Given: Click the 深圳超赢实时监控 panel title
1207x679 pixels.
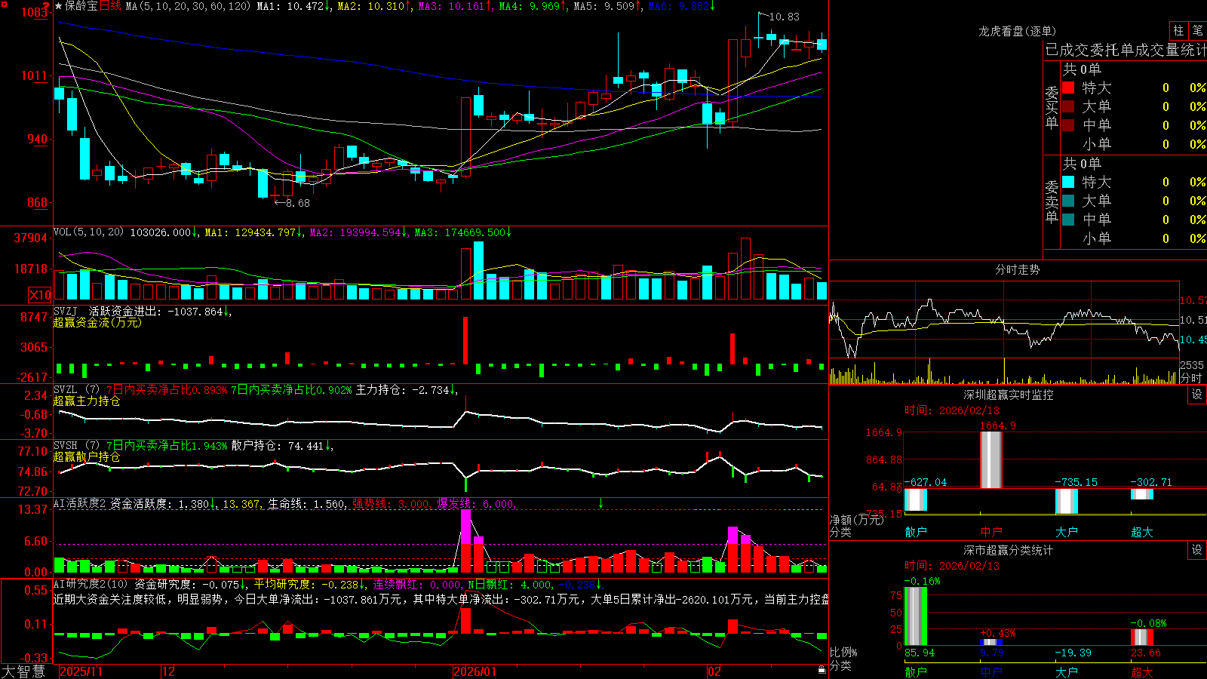Looking at the screenshot, I should pyautogui.click(x=1008, y=395).
